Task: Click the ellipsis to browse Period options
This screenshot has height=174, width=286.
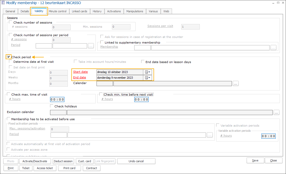Action: pyautogui.click(x=91, y=46)
